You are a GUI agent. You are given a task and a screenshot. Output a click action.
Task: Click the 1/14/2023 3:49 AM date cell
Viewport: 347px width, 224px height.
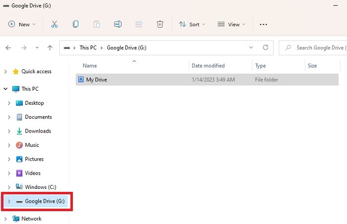tap(213, 80)
